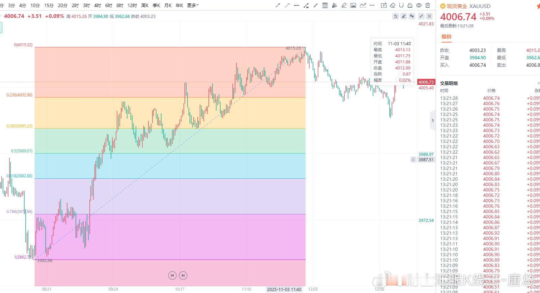
Task: Switch to the 10分 timeframe
Action: coord(35,5)
